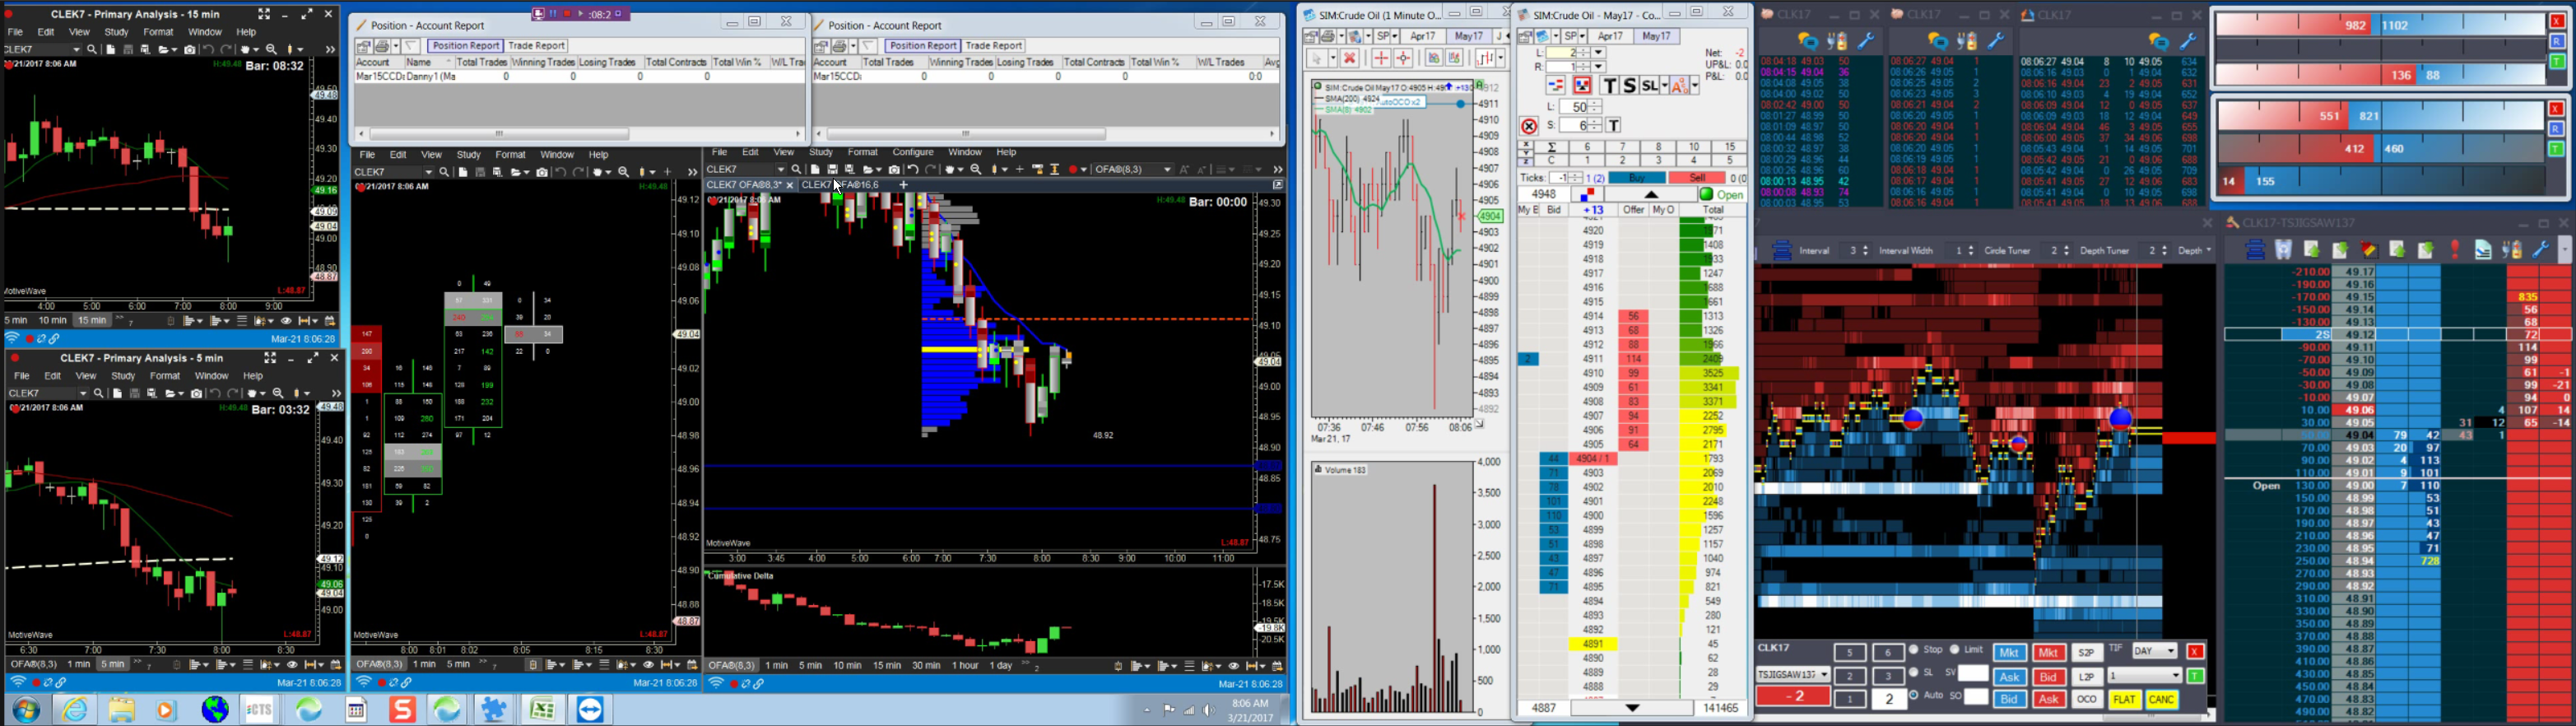
Task: Open the wrench settings in the TSJIGSAW137 toolbar
Action: pos(2540,250)
